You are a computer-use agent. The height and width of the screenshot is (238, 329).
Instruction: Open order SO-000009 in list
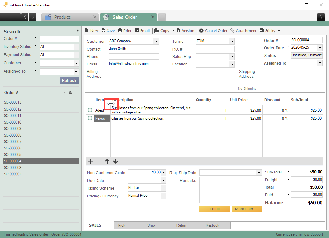(x=41, y=128)
